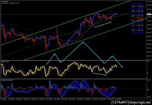Click the current price tag on the price axis
Image resolution: width=152 pixels, height=105 pixels.
point(149,14)
